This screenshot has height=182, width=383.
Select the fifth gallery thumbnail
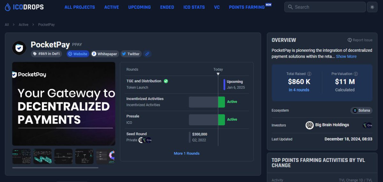pos(105,156)
